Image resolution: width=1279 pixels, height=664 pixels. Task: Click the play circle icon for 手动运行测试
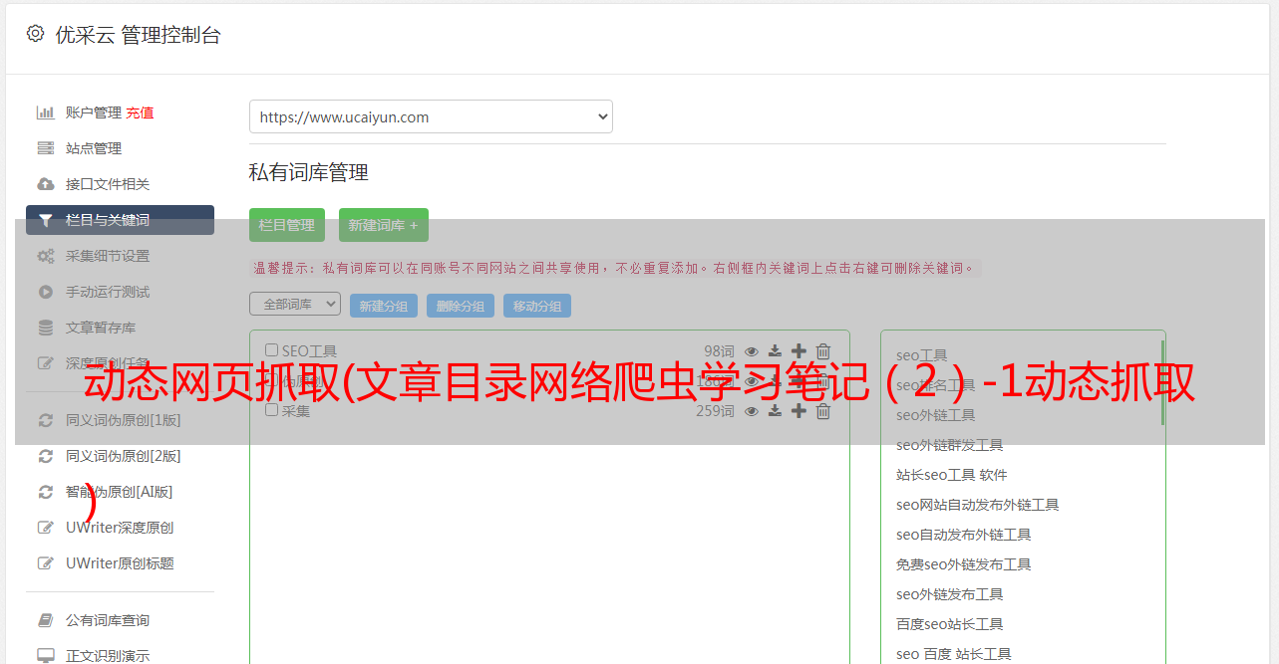click(x=46, y=292)
